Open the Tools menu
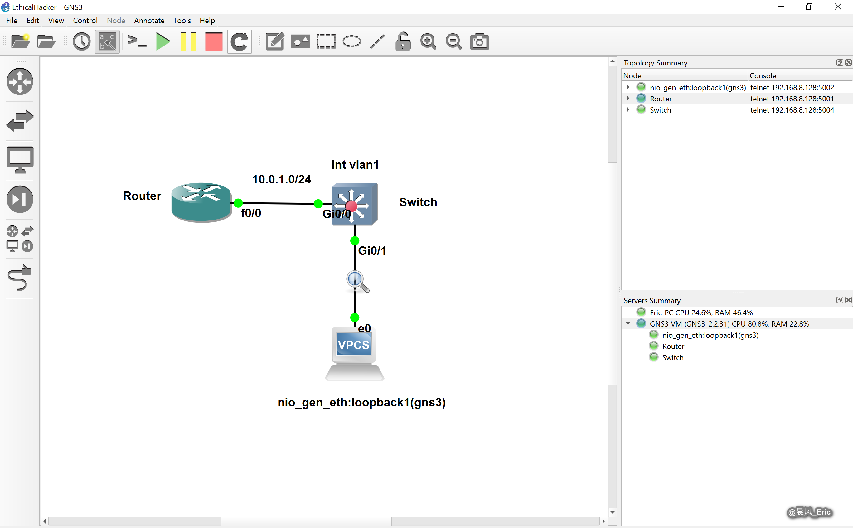The width and height of the screenshot is (853, 528). 182,21
